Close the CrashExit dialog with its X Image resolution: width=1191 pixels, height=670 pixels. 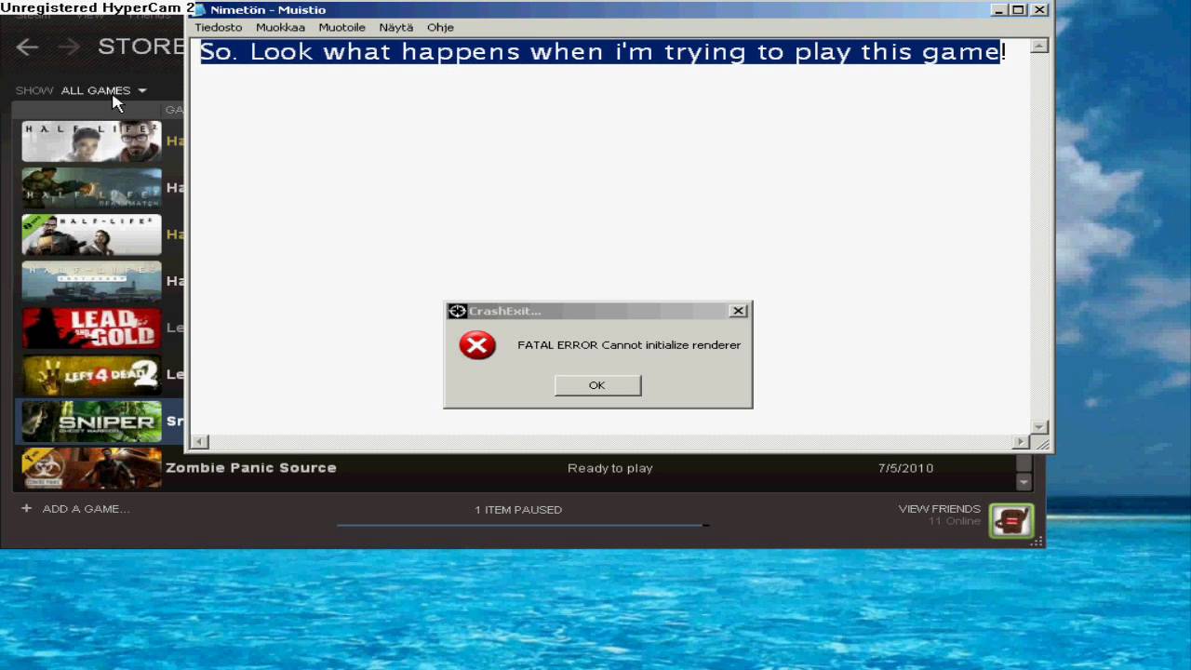pos(738,311)
